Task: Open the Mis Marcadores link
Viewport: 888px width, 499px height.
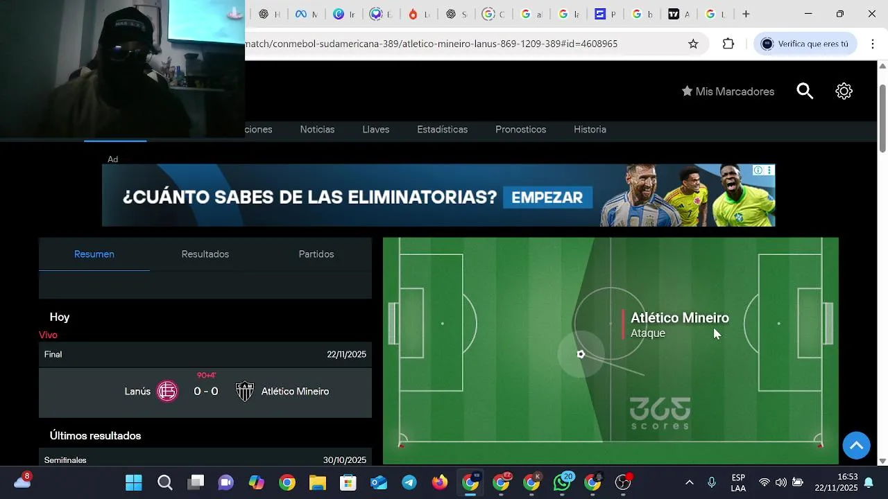Action: pos(735,91)
